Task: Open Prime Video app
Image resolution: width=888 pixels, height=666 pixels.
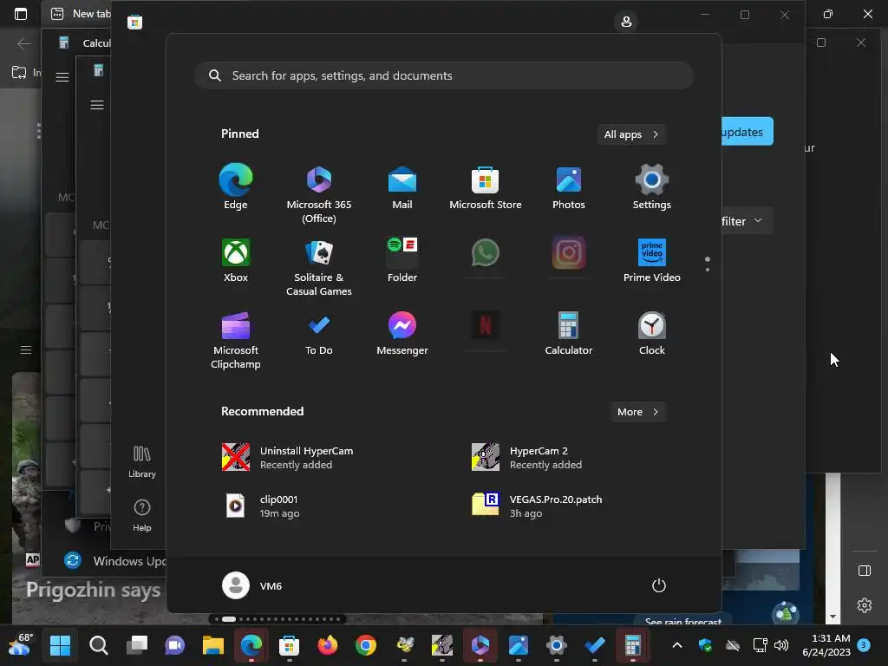Action: (652, 260)
